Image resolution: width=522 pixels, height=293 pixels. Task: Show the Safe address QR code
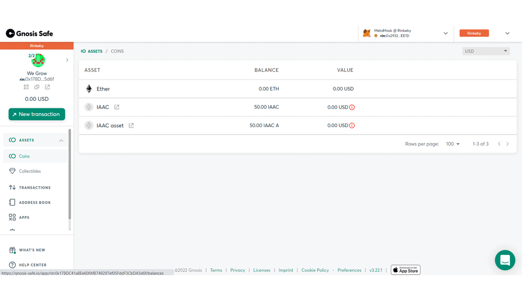pyautogui.click(x=26, y=87)
